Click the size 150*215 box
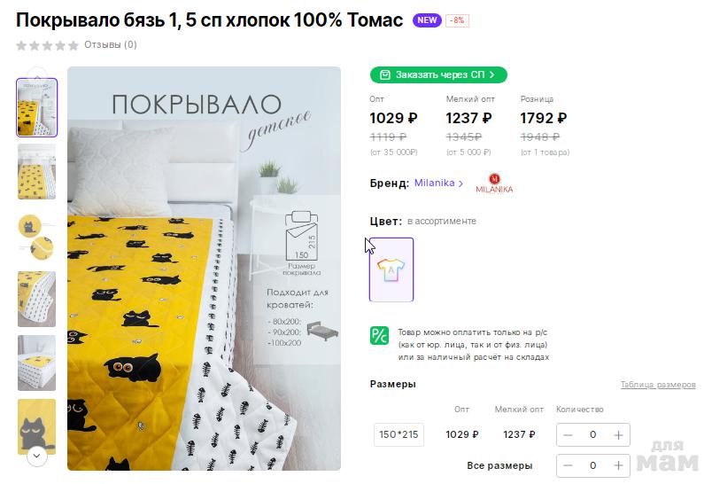This screenshot has width=712, height=484. coord(399,434)
